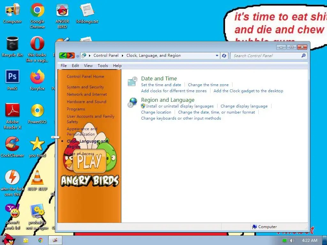
Task: Select the Recycle Bin desktop icon
Action: pos(12,47)
